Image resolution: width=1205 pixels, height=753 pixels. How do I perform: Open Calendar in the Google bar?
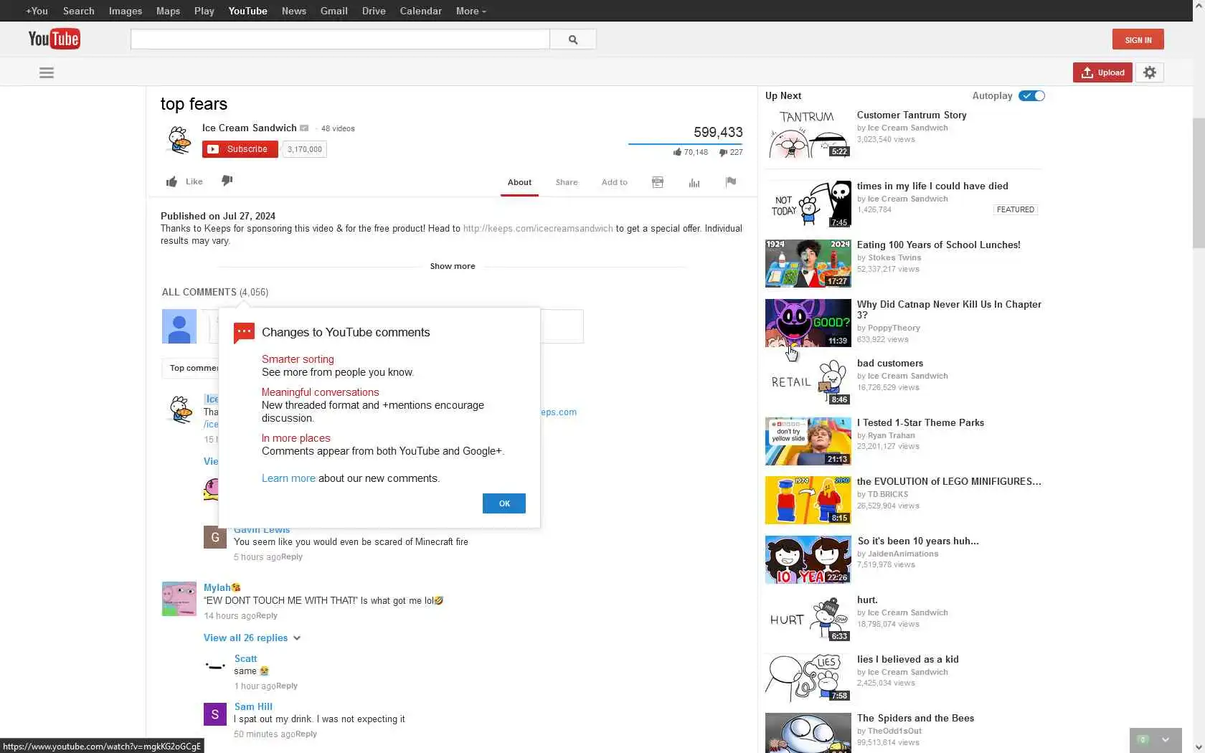coord(420,11)
